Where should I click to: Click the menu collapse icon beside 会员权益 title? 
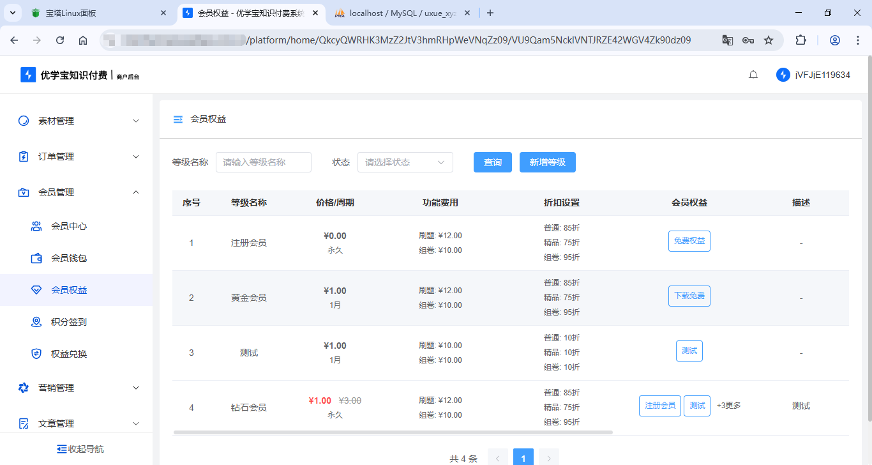tap(178, 119)
